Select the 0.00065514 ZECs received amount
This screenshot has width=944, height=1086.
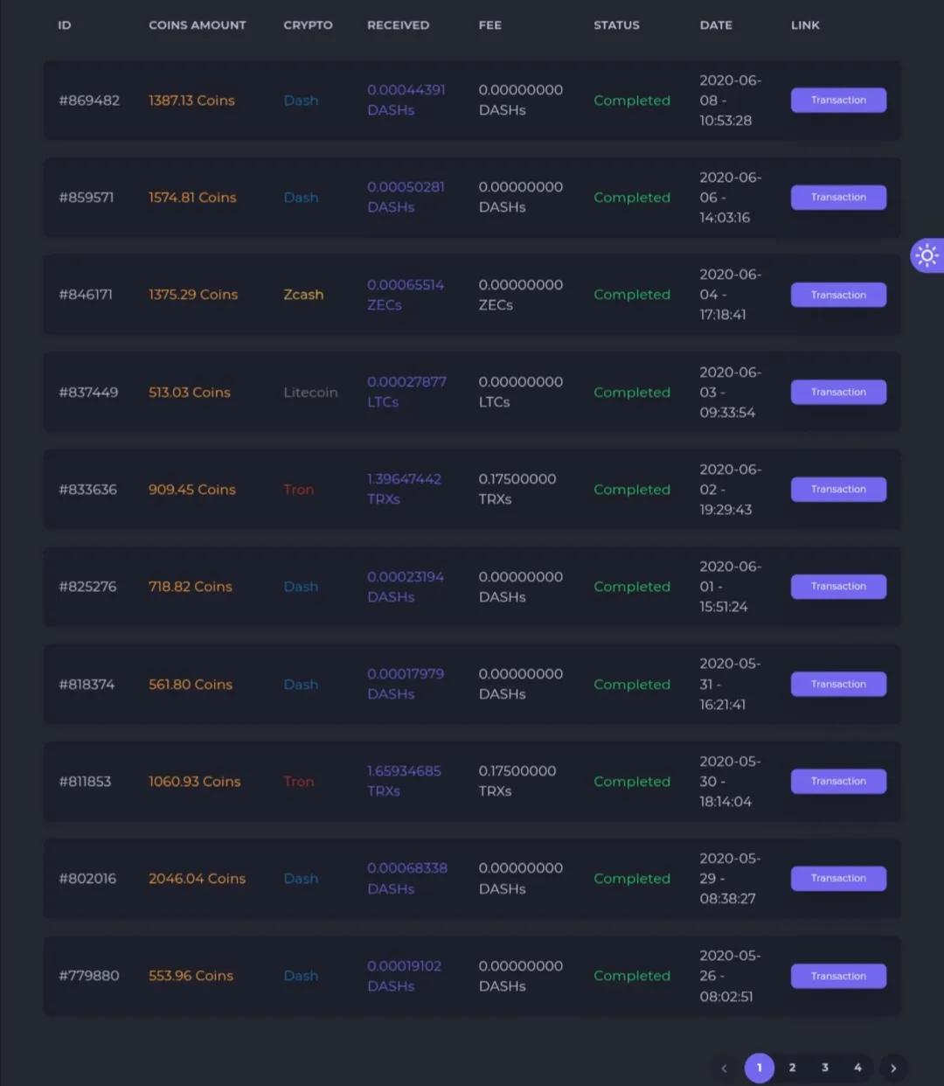pos(406,295)
